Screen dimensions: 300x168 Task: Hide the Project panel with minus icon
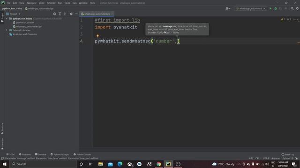[76, 14]
